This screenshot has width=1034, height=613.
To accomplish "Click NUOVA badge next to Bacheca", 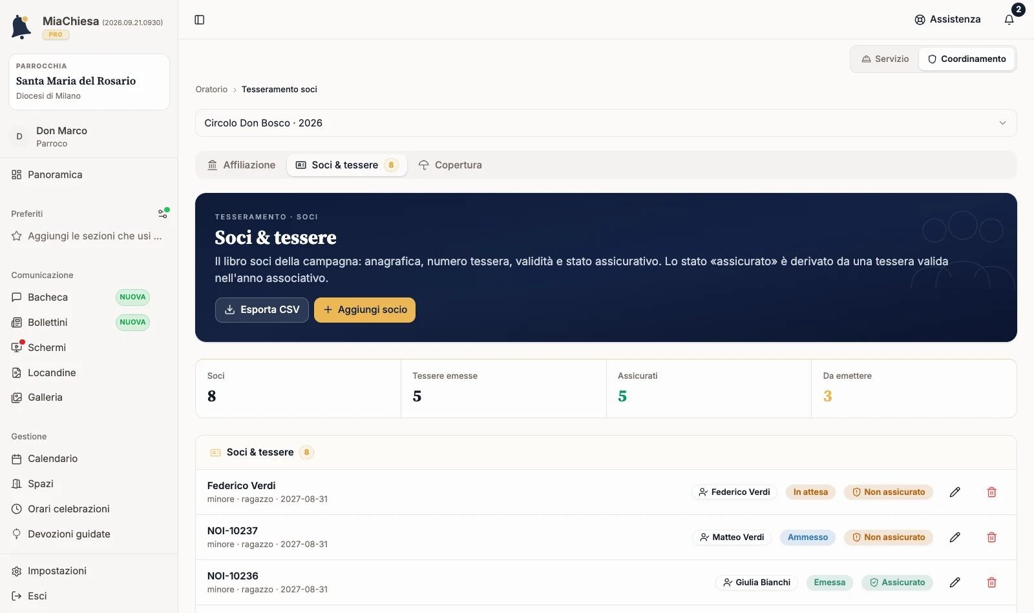I will pos(132,297).
